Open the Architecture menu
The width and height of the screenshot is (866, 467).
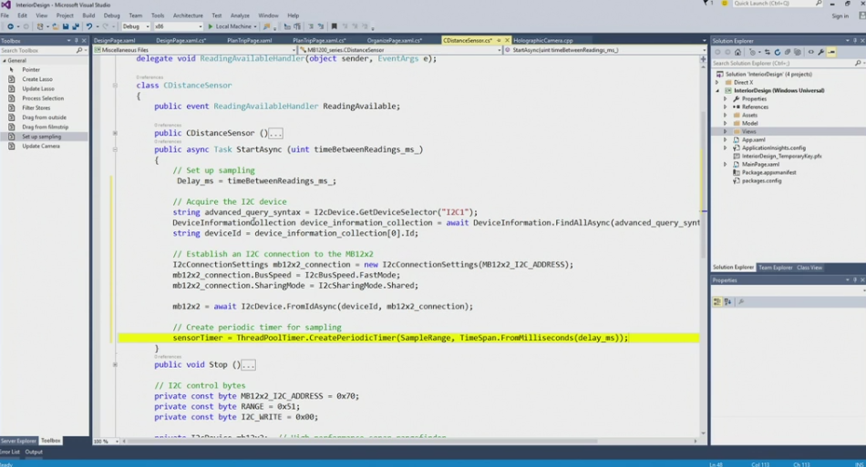188,15
